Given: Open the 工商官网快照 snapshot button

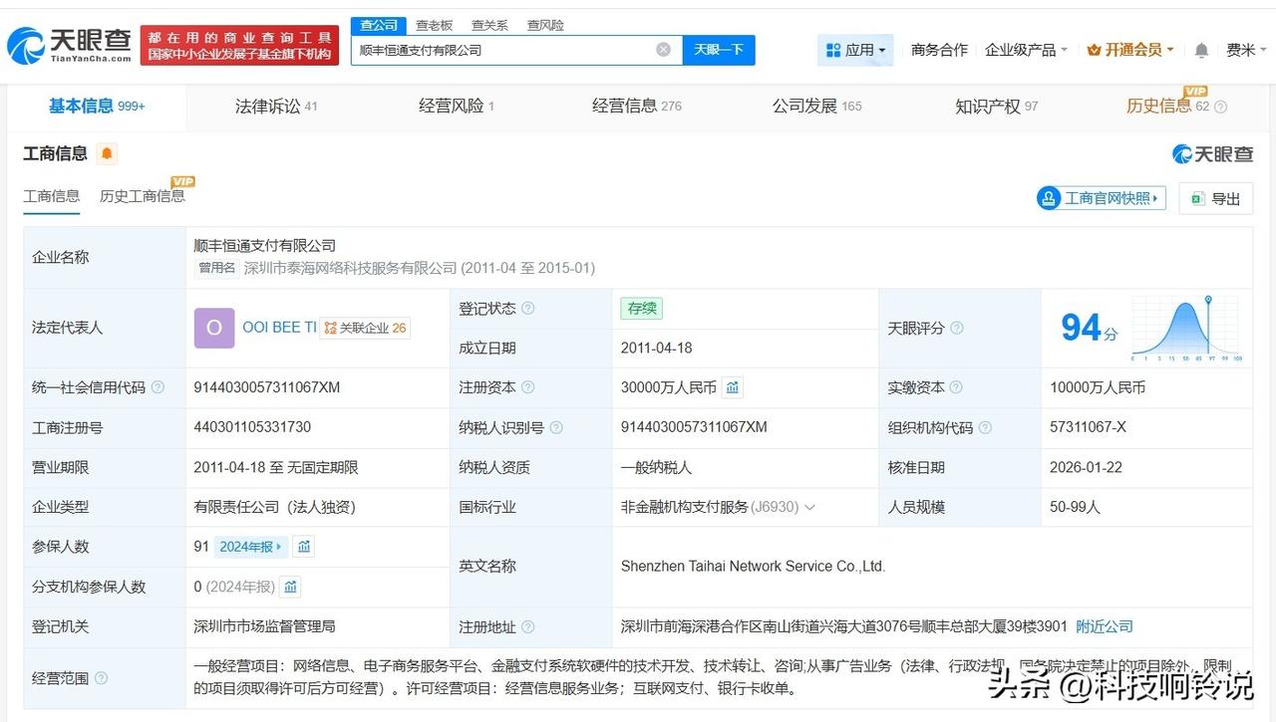Looking at the screenshot, I should coord(1102,198).
